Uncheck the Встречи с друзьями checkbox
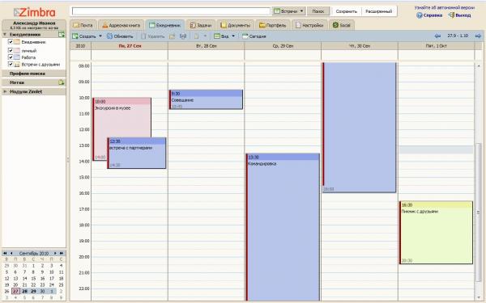The height and width of the screenshot is (303, 486). point(11,65)
